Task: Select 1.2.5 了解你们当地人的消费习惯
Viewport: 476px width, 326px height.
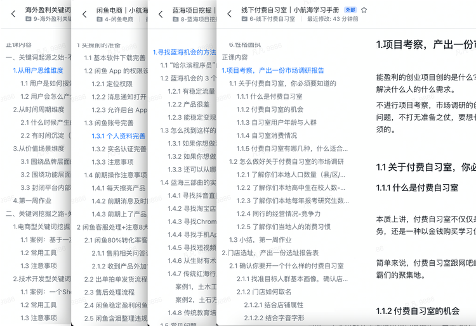Action: pyautogui.click(x=283, y=227)
